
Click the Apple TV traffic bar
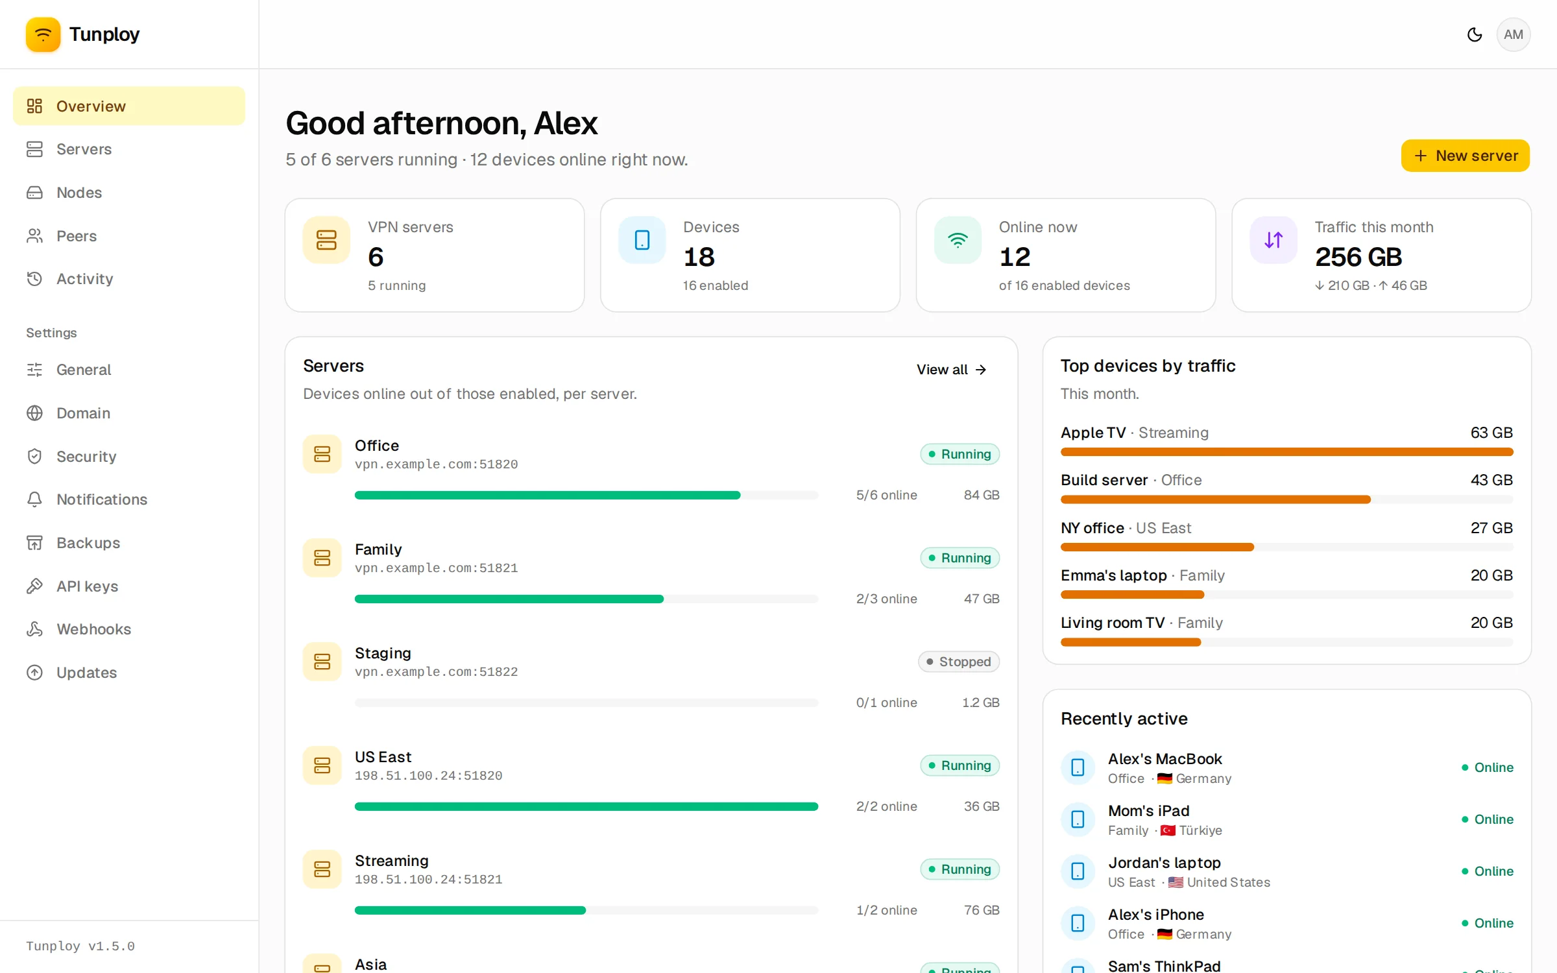pos(1286,452)
